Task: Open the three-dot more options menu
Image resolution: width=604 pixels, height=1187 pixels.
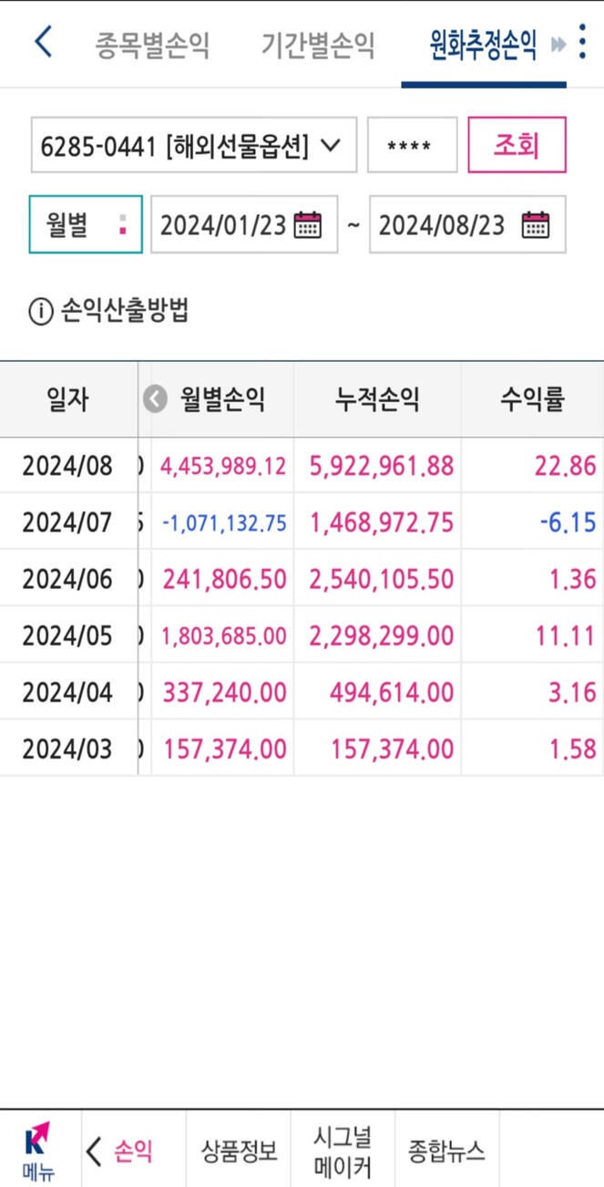Action: click(583, 43)
